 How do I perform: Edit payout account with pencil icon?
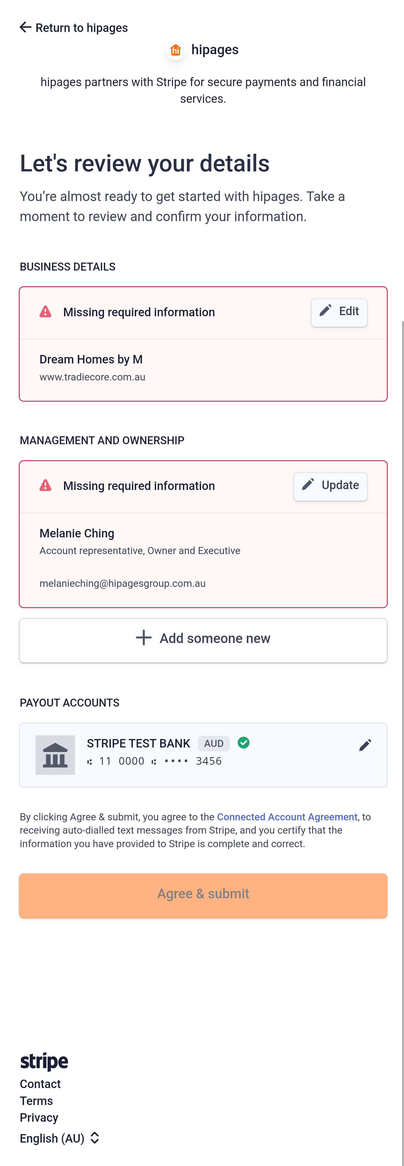(x=365, y=745)
